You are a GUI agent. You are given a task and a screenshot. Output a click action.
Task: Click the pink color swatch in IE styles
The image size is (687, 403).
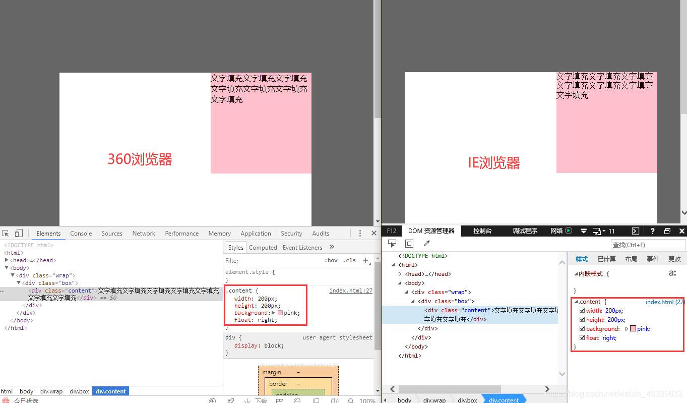(x=633, y=329)
